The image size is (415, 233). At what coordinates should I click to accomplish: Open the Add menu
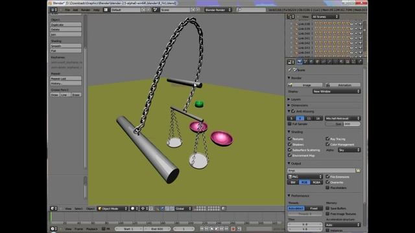(x=75, y=10)
